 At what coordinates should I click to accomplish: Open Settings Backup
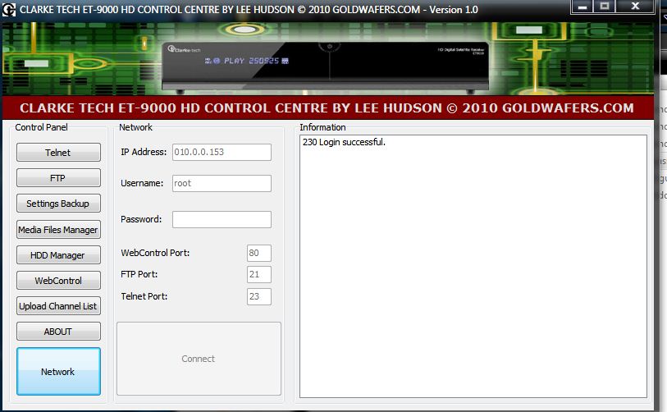point(58,204)
